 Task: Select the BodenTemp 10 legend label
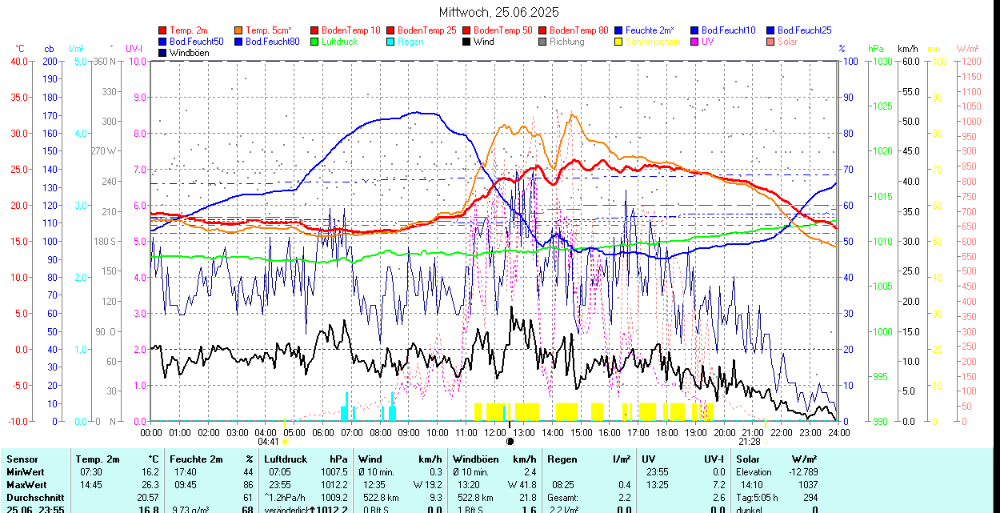pos(351,30)
